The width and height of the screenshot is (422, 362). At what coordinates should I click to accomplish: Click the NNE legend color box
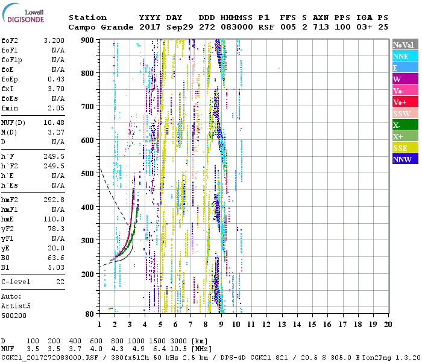click(405, 56)
